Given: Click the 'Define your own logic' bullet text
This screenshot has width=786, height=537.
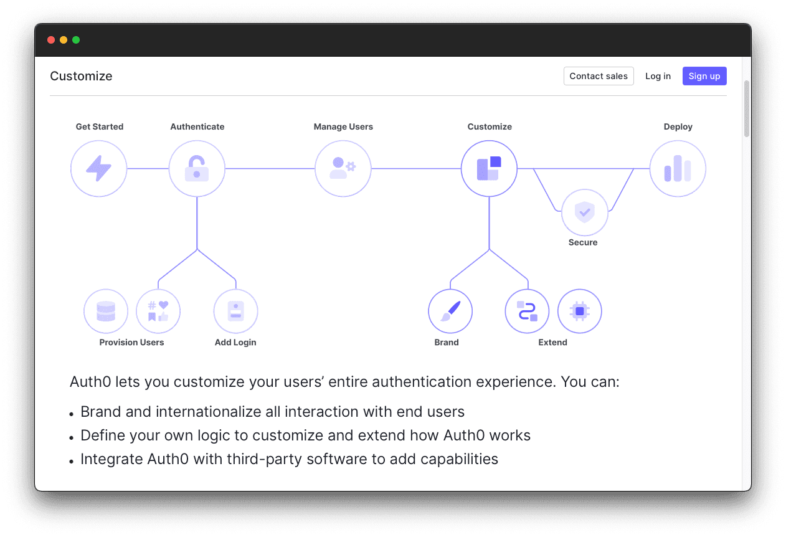Looking at the screenshot, I should [x=306, y=435].
